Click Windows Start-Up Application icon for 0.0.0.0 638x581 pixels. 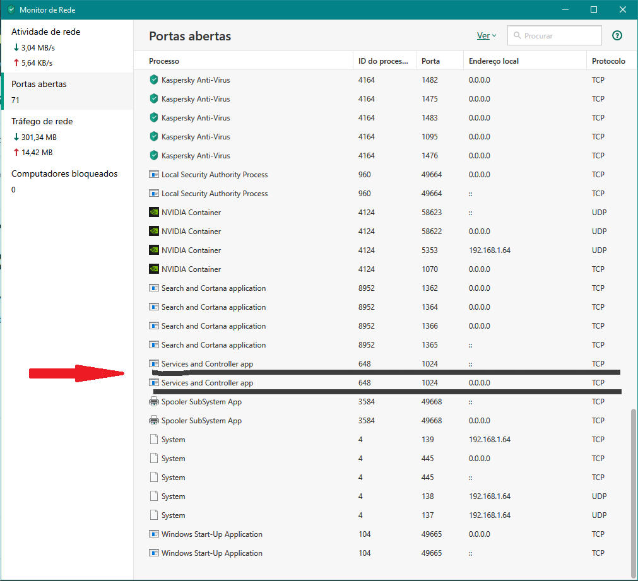point(153,534)
